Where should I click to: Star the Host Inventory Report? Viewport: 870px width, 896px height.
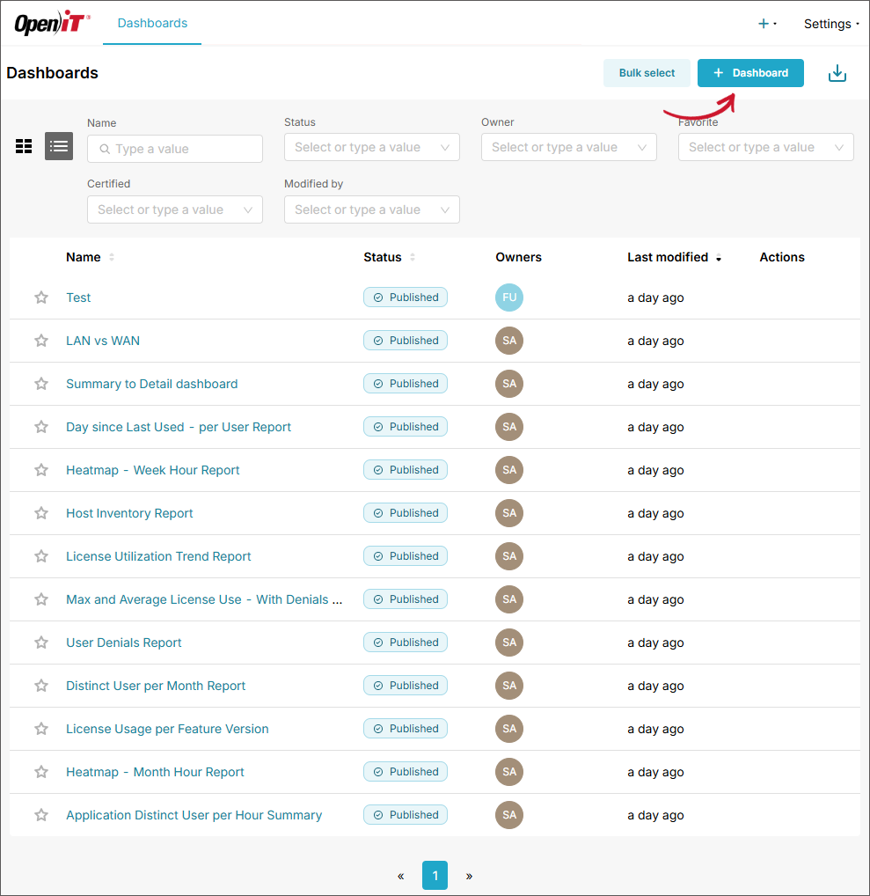[41, 513]
